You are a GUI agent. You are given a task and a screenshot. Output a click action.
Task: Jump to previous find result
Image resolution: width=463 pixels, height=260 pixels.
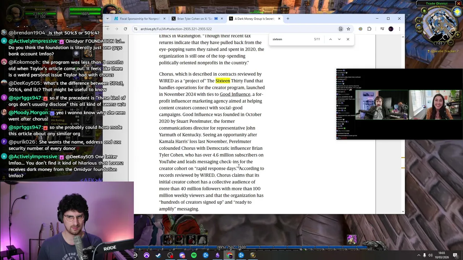pyautogui.click(x=330, y=39)
